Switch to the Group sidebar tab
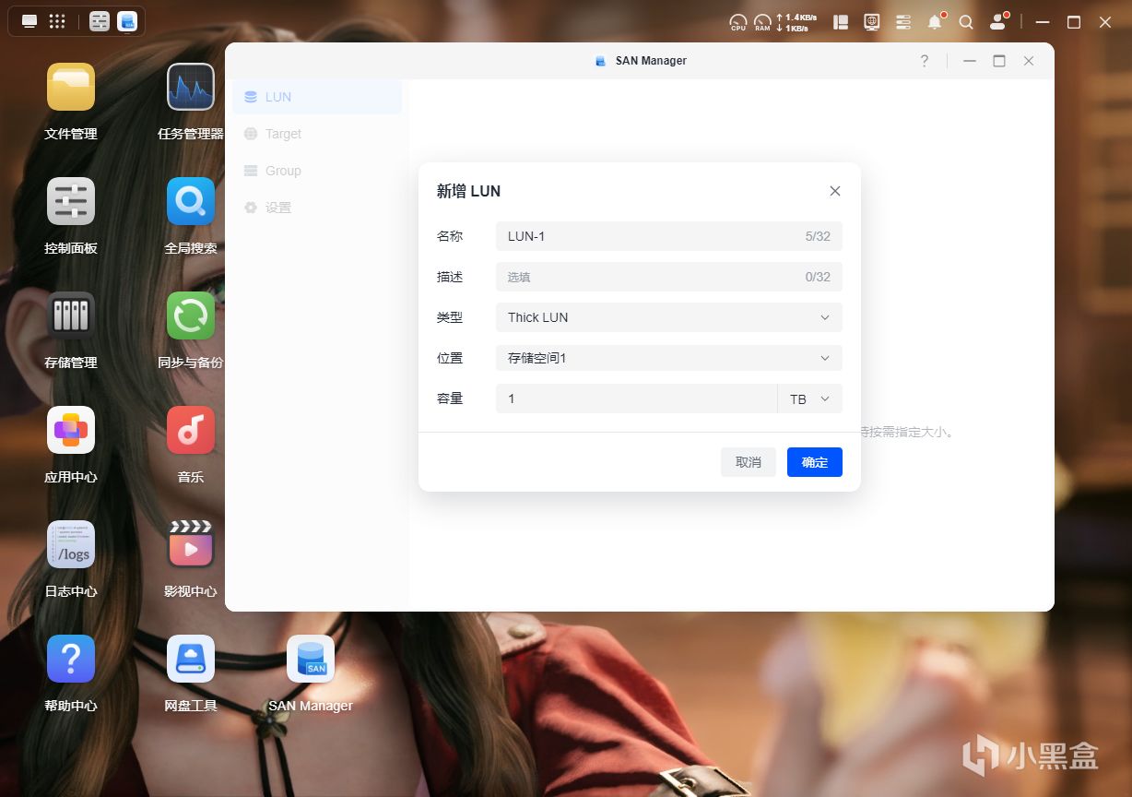The height and width of the screenshot is (797, 1132). pyautogui.click(x=317, y=171)
